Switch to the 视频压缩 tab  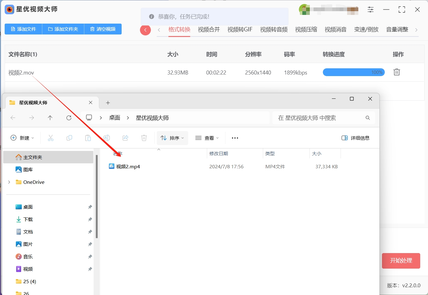click(x=306, y=30)
